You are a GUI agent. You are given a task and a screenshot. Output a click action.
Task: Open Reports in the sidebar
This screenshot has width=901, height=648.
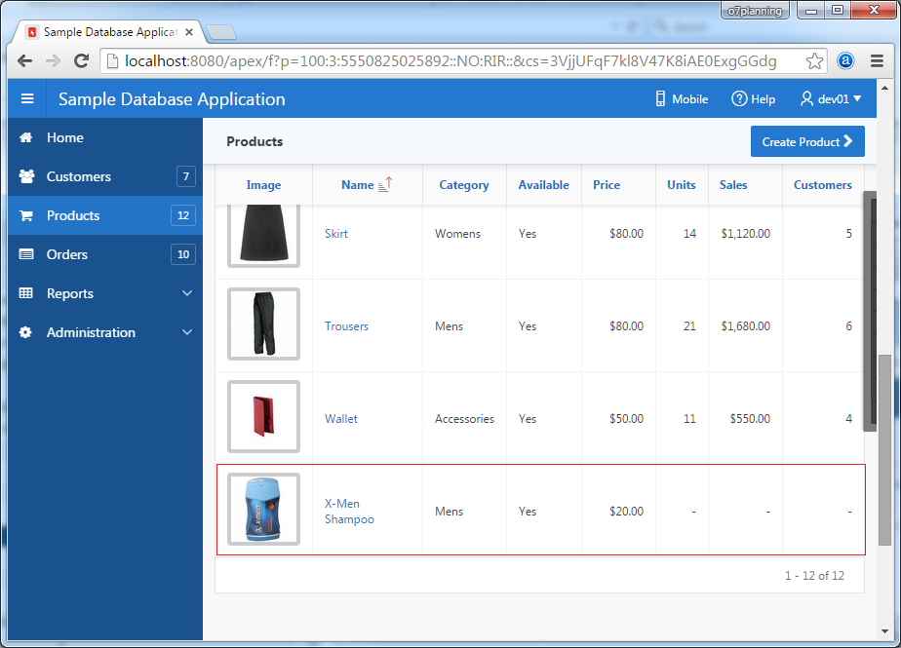(105, 293)
